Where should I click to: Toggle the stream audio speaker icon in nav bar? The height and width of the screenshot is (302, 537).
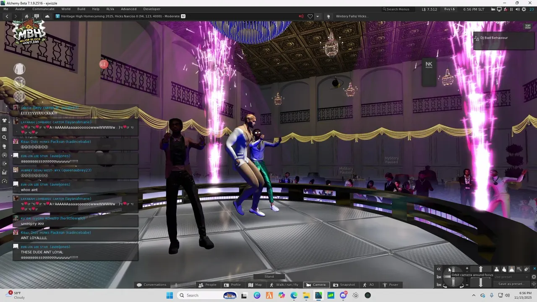301,16
